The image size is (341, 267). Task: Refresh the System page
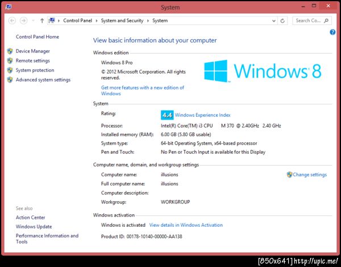tap(282, 21)
